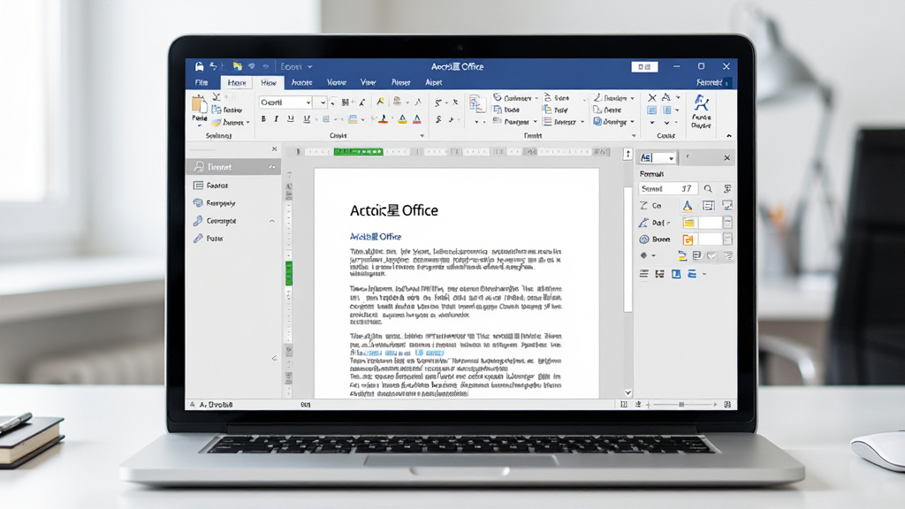Toggle Underline formatting

290,119
